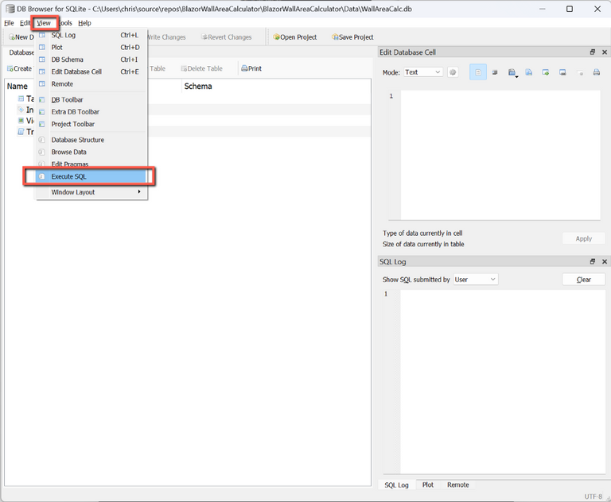
Task: Click the Size of data currently in table label
Action: [423, 244]
